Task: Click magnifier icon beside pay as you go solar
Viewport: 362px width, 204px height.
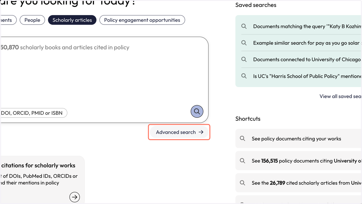Action: tap(244, 43)
